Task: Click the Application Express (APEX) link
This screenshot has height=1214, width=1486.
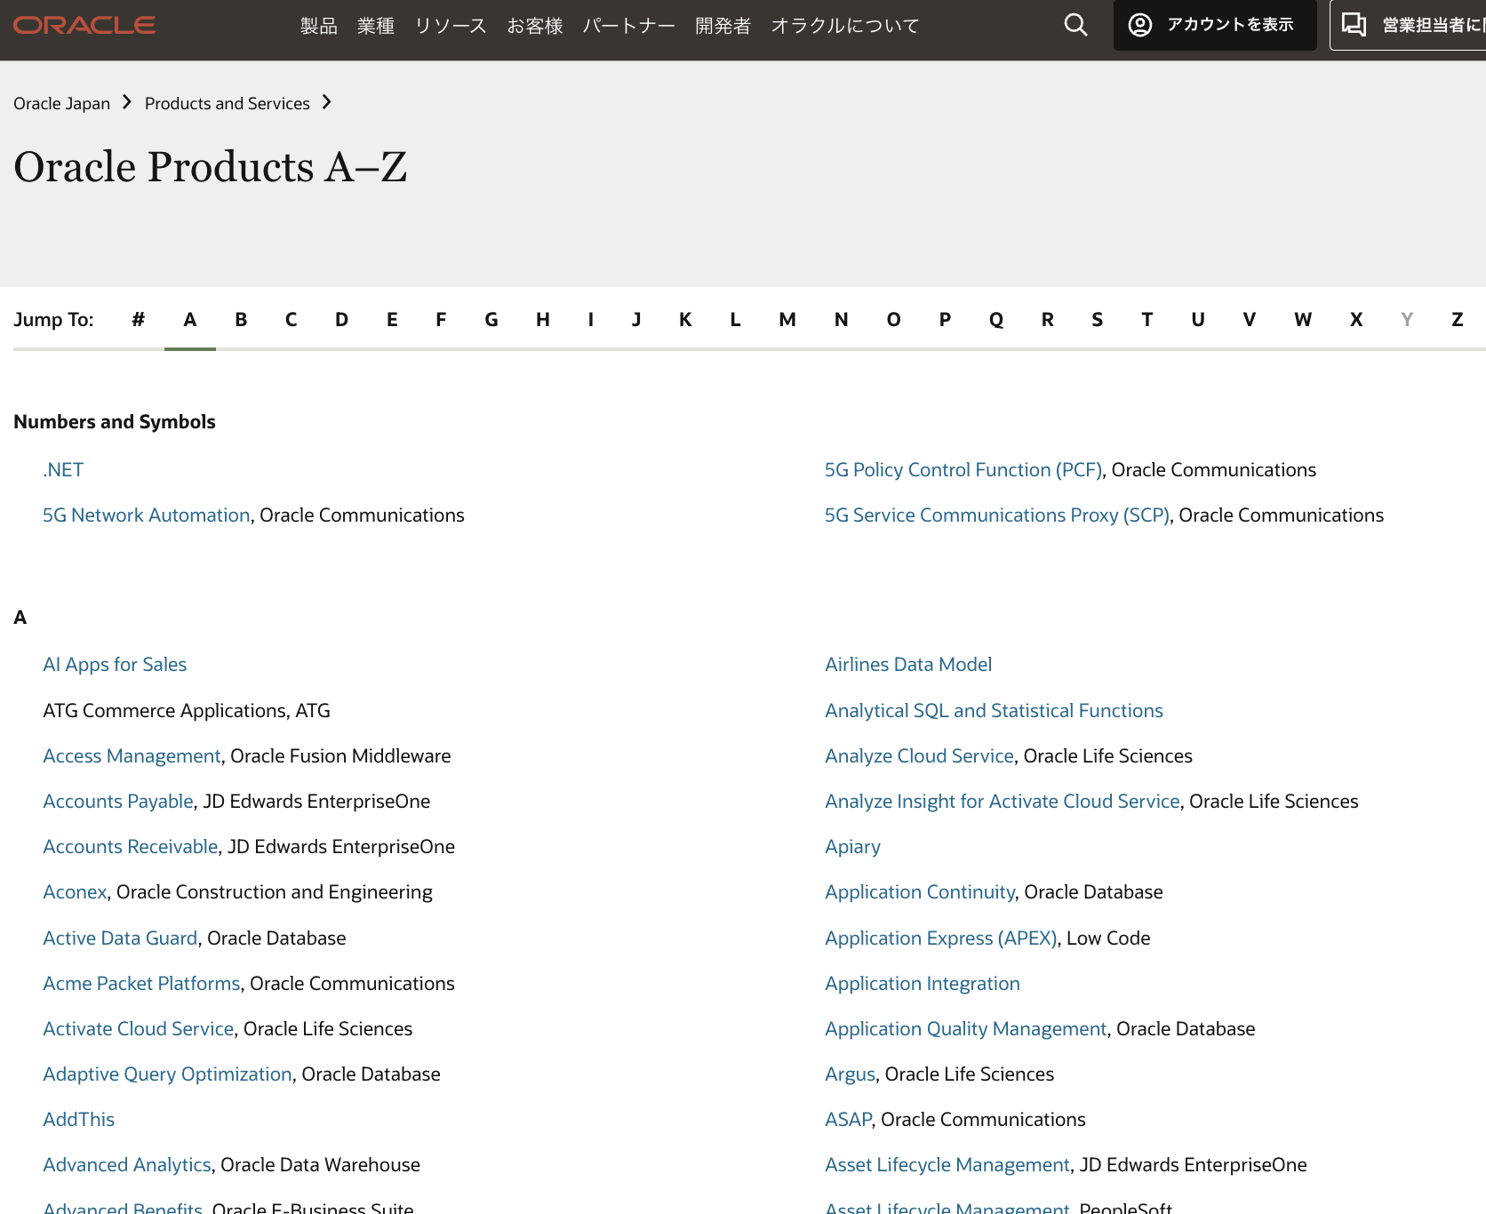Action: point(940,938)
